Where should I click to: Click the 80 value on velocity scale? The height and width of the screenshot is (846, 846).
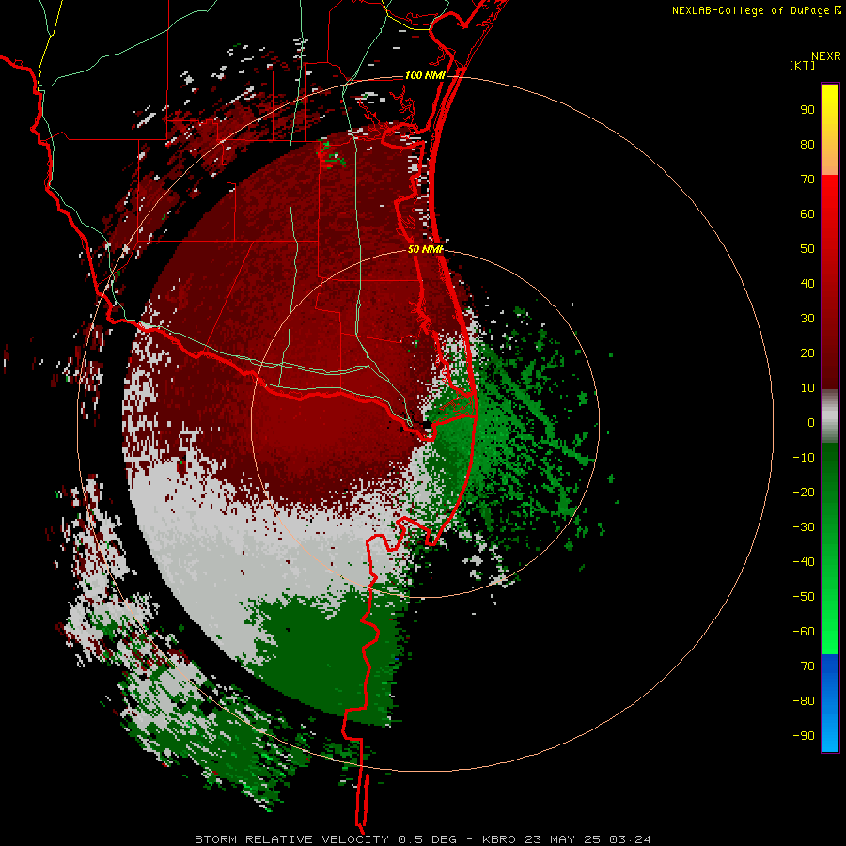click(x=807, y=145)
